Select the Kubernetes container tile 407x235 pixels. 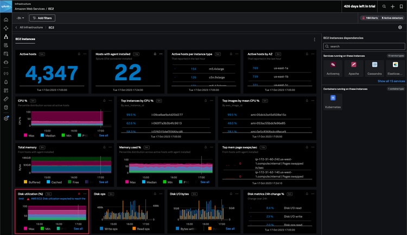[333, 100]
